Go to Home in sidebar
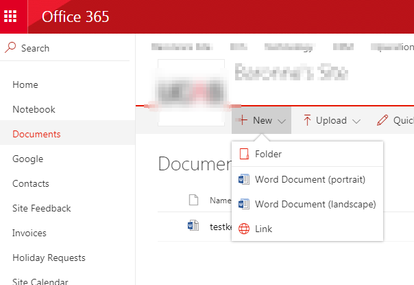Image resolution: width=414 pixels, height=285 pixels. (25, 84)
